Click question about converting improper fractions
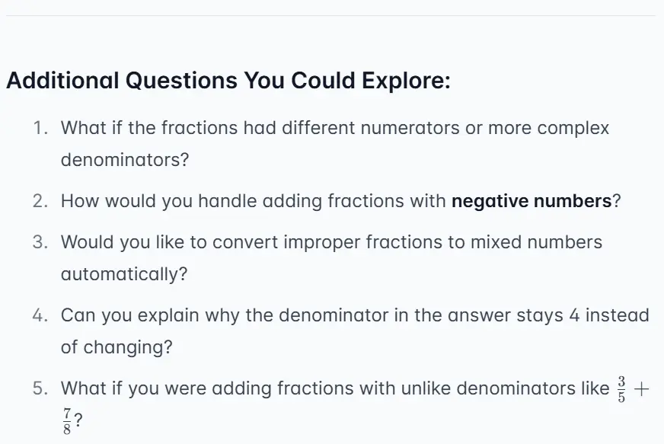The width and height of the screenshot is (664, 444). click(x=331, y=242)
